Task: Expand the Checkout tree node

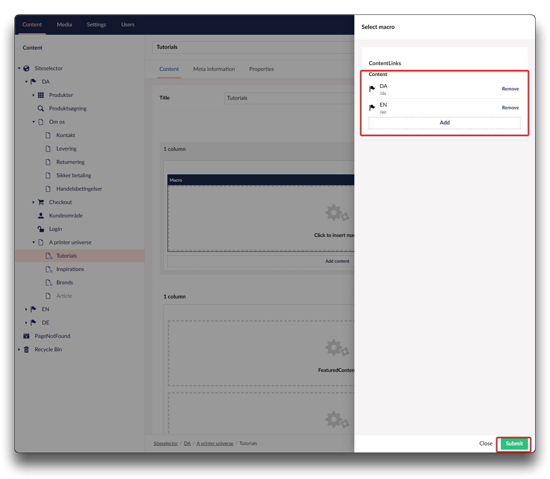Action: click(x=34, y=202)
